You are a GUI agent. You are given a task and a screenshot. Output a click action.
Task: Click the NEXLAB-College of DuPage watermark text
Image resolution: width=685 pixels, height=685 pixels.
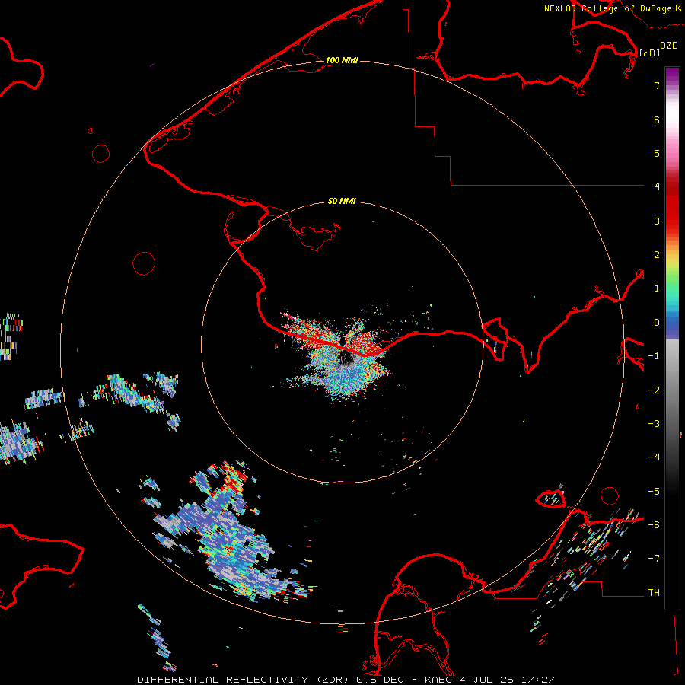pyautogui.click(x=612, y=8)
